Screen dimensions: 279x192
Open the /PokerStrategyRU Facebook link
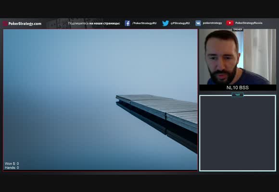coord(144,23)
